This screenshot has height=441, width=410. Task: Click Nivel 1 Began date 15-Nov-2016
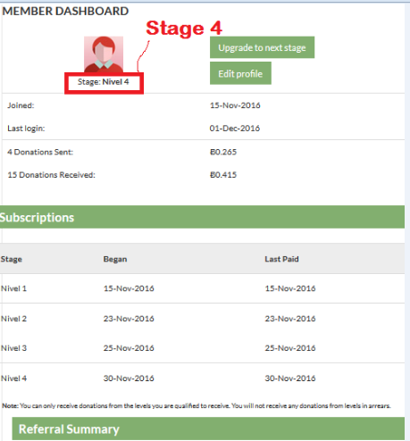pyautogui.click(x=129, y=288)
